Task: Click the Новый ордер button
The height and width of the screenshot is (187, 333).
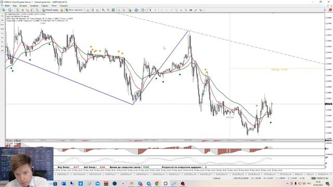Action: [x=50, y=10]
